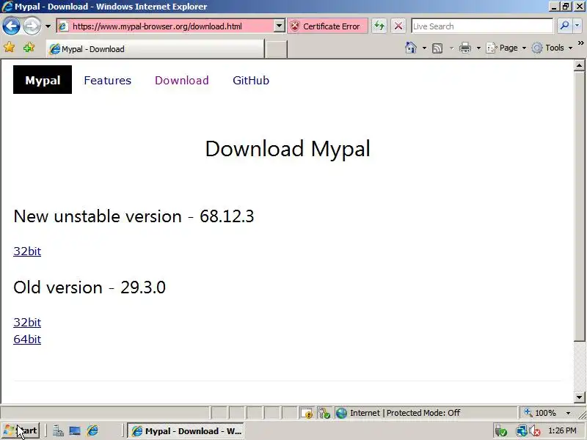Click the Mypal logo in navigation
This screenshot has height=440, width=587.
click(x=43, y=80)
